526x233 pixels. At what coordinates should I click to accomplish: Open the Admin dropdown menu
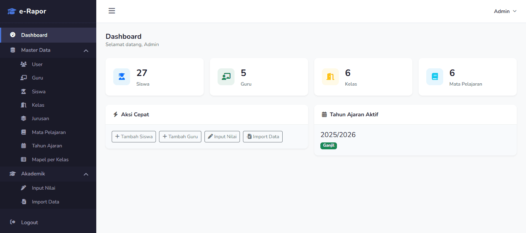505,11
